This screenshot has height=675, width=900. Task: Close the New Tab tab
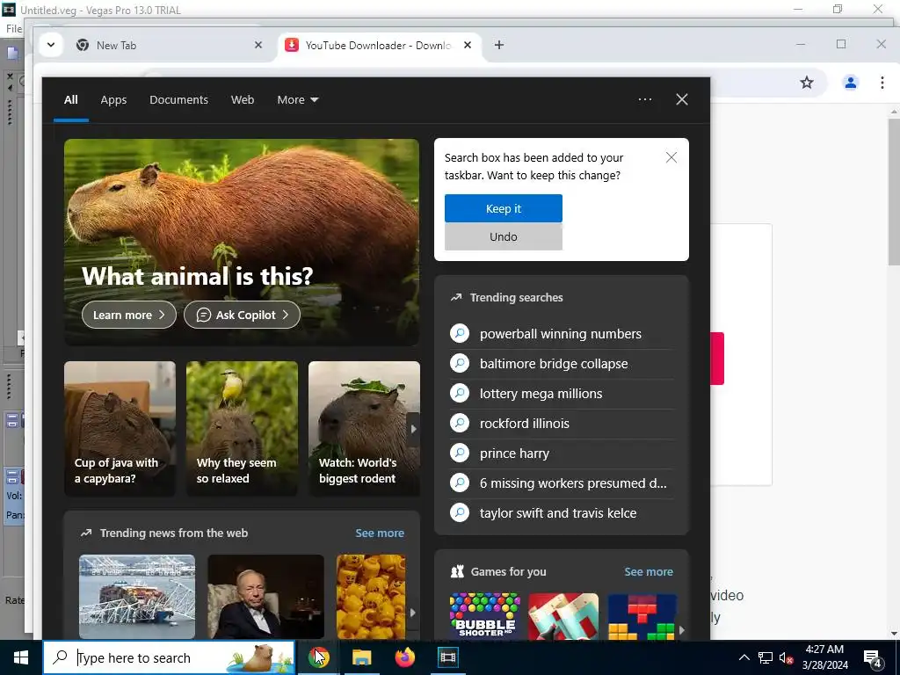(258, 45)
